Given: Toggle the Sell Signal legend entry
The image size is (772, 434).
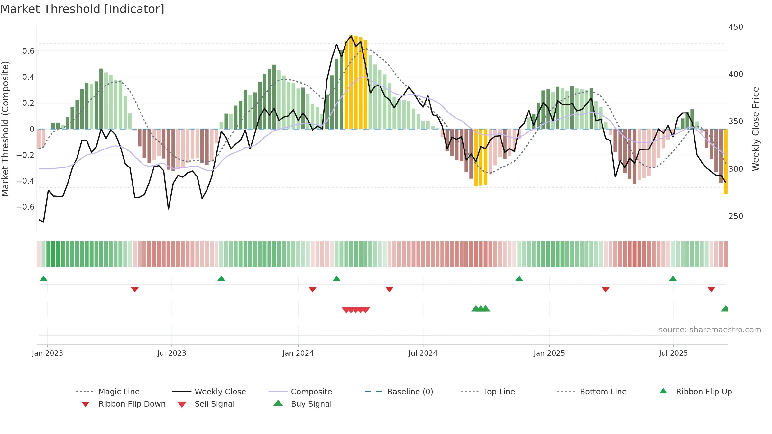Looking at the screenshot, I should pos(206,404).
